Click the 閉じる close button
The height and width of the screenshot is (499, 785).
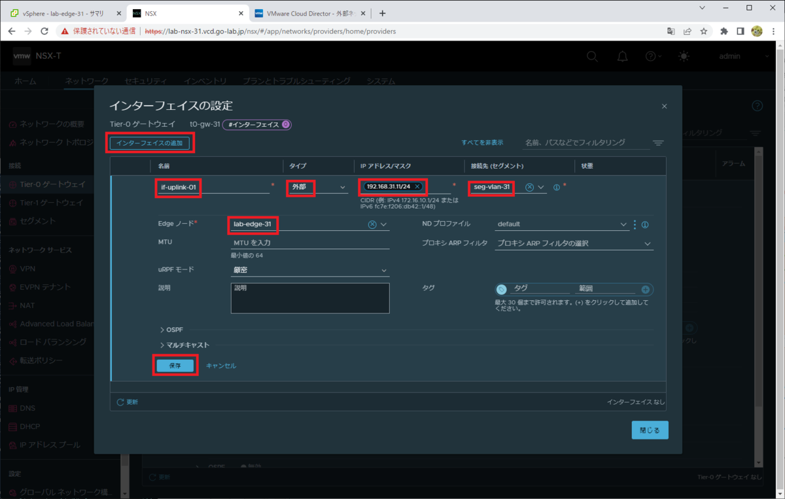tap(650, 430)
